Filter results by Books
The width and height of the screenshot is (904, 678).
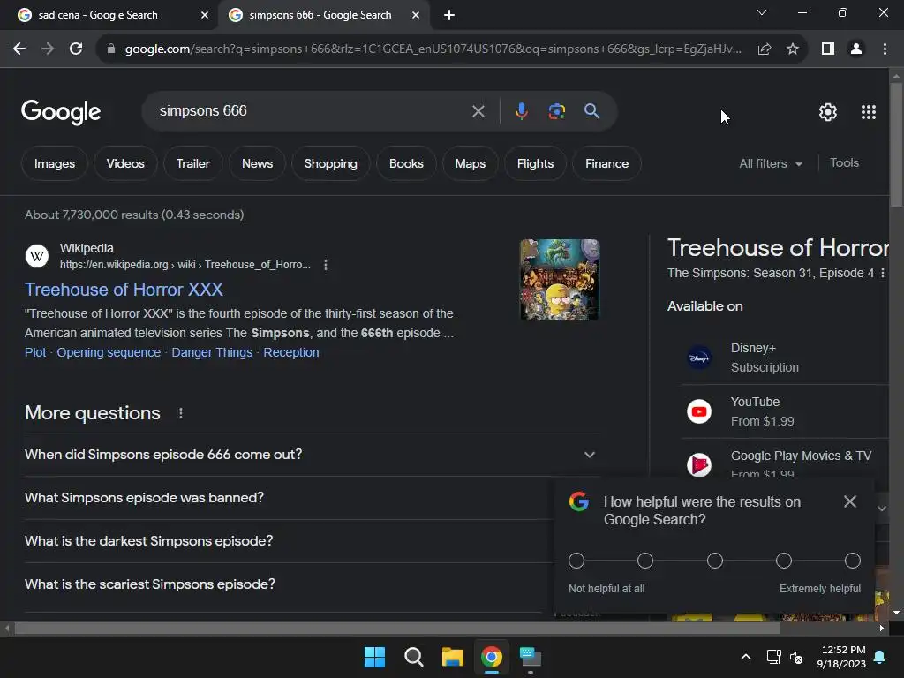click(x=406, y=163)
